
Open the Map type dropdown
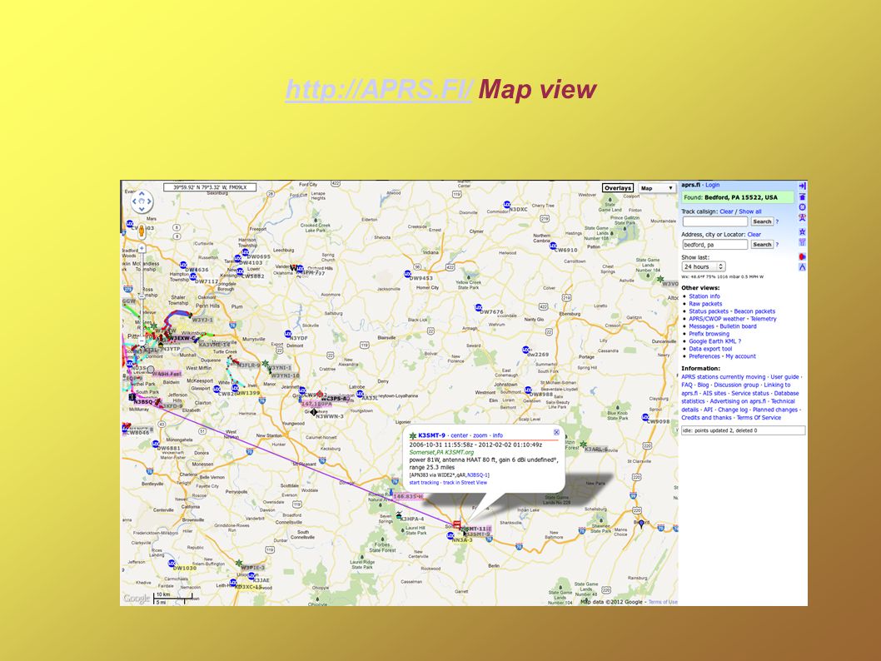pyautogui.click(x=657, y=188)
